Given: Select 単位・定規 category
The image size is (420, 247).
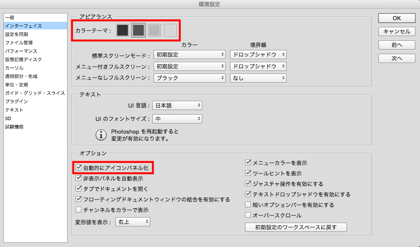Looking at the screenshot, I should [35, 85].
